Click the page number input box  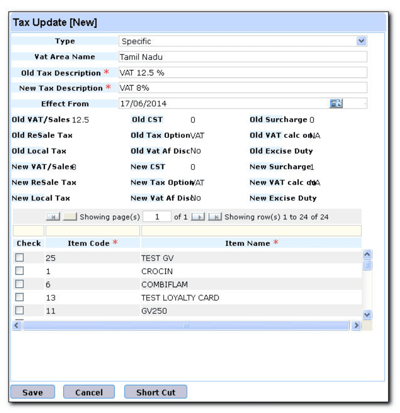pos(157,217)
